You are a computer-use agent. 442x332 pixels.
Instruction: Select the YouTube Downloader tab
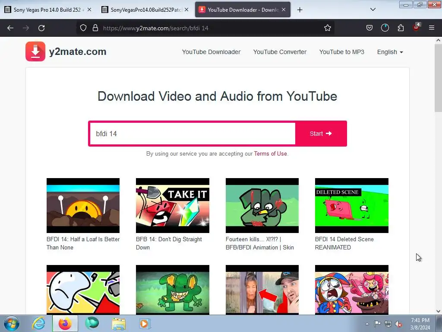[x=243, y=10]
